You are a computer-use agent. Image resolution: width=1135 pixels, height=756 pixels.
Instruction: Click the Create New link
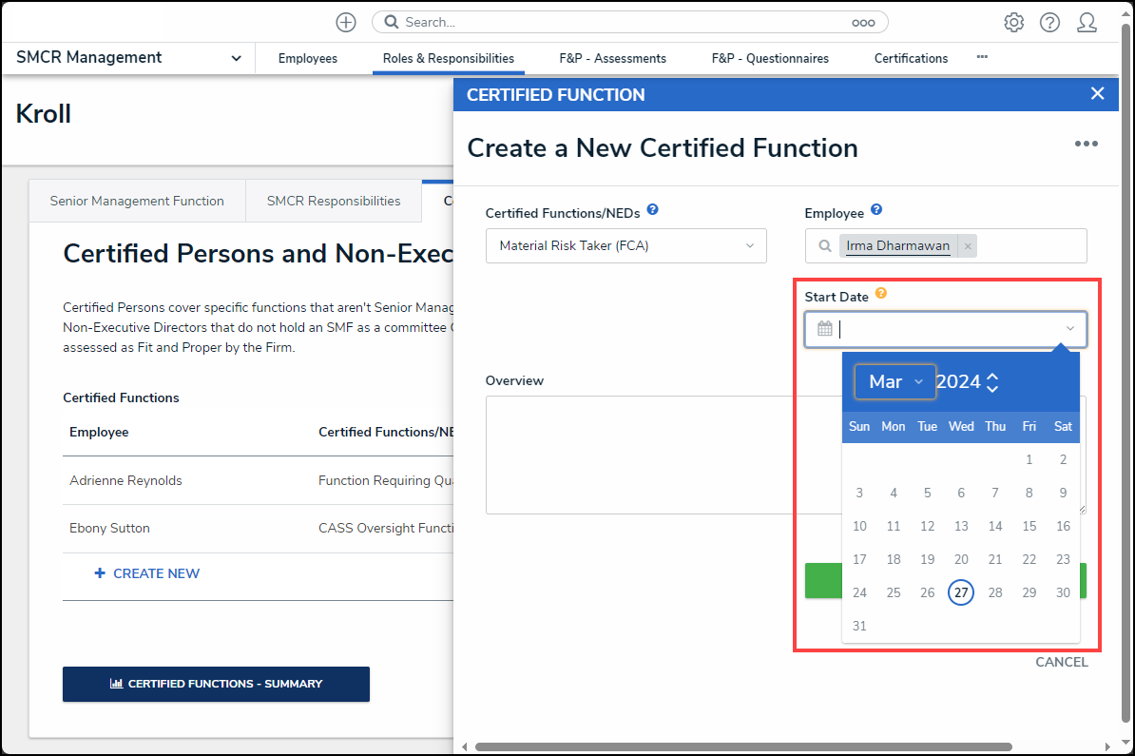[x=147, y=573]
